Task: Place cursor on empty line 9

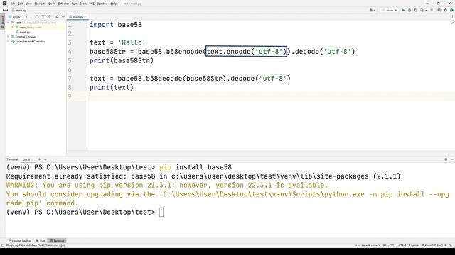Action: pos(271,96)
